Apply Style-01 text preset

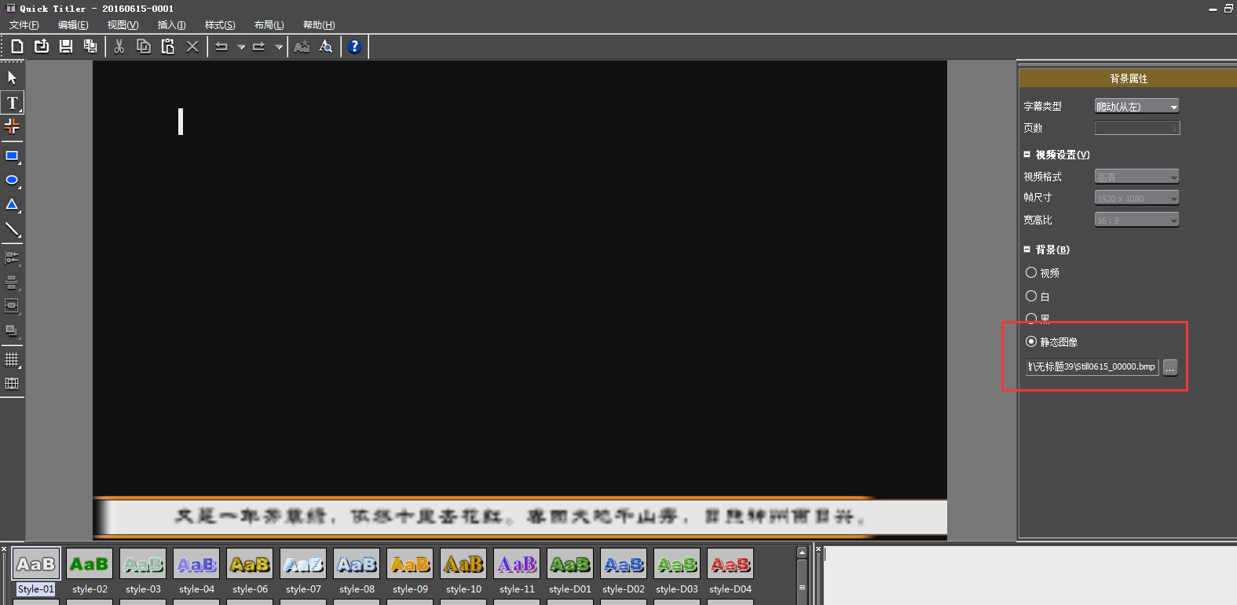(x=36, y=572)
